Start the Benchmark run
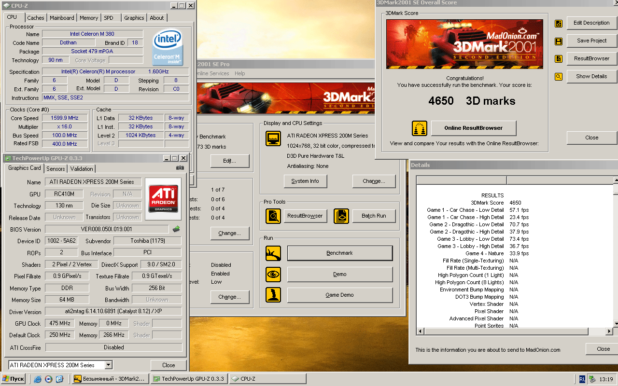Viewport: 618px width, 386px height. click(340, 253)
